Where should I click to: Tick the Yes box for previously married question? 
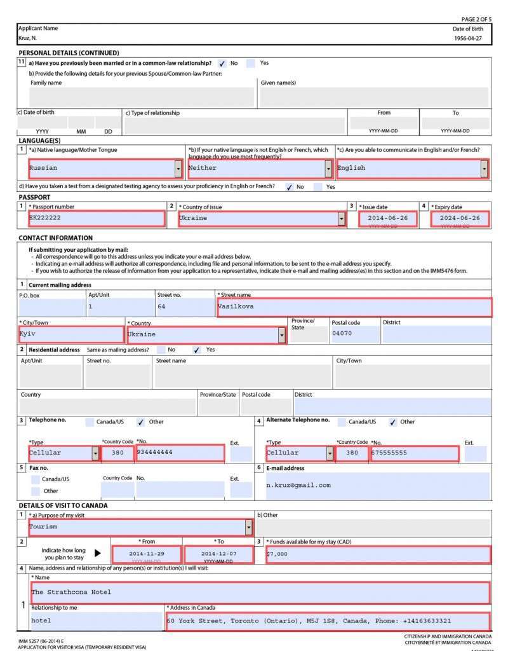pyautogui.click(x=250, y=63)
